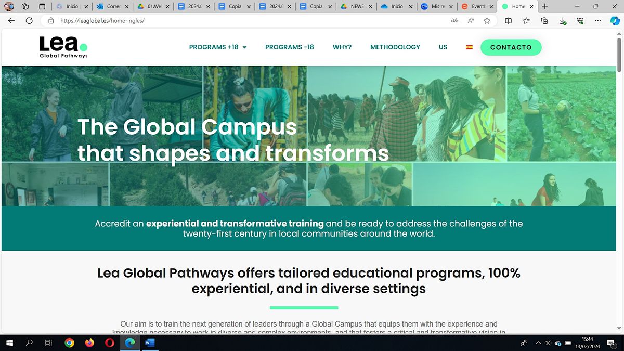The image size is (624, 351).
Task: Open the WHY? navigation link
Action: click(342, 47)
